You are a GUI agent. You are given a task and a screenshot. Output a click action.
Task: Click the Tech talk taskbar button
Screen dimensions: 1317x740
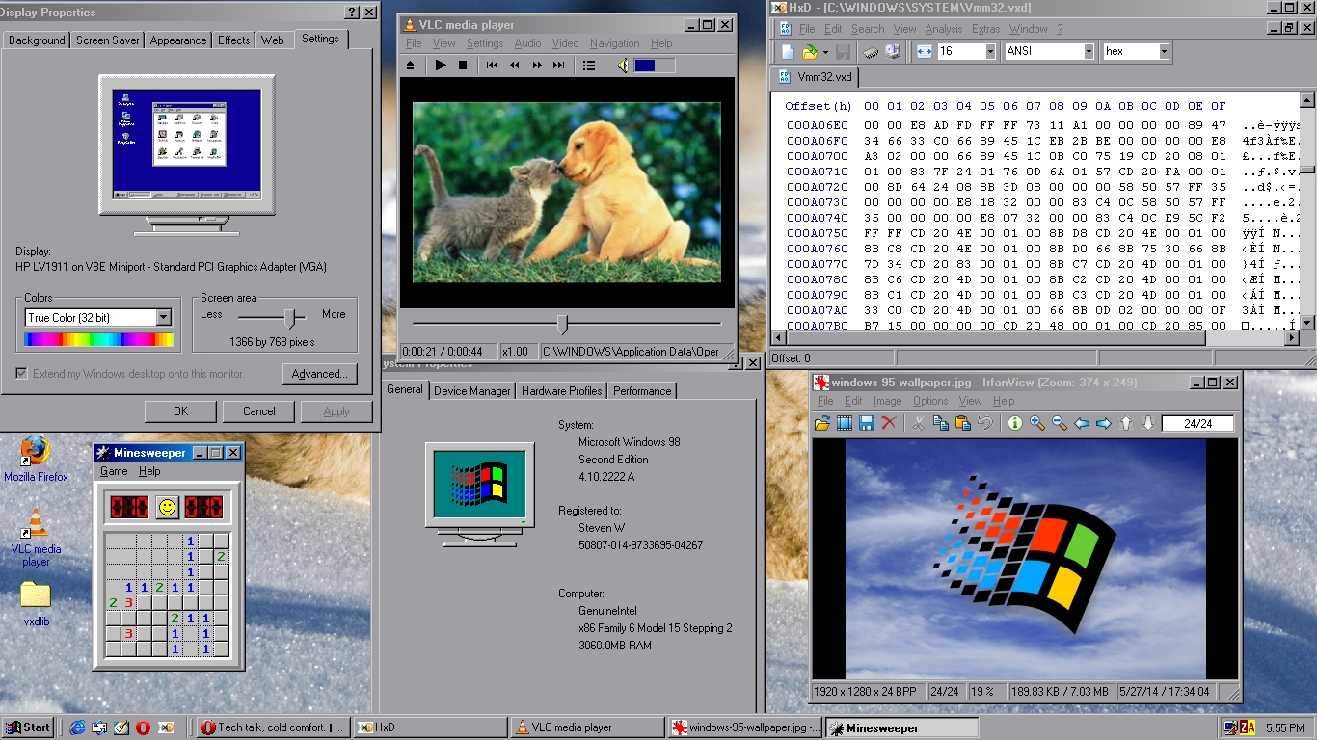[x=272, y=727]
